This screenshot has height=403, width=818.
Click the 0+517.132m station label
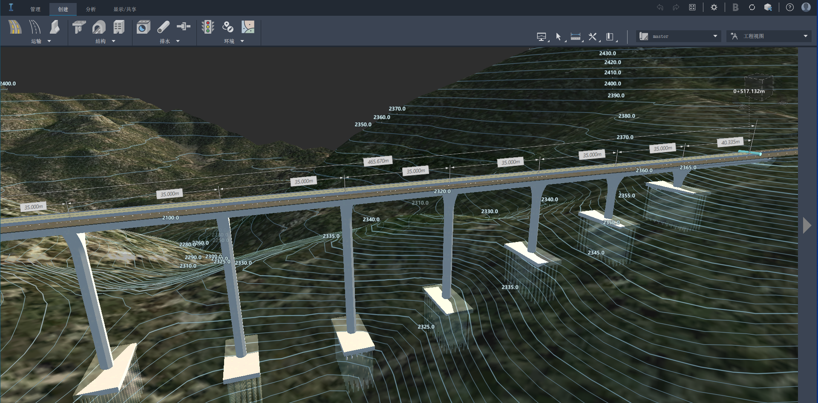749,91
